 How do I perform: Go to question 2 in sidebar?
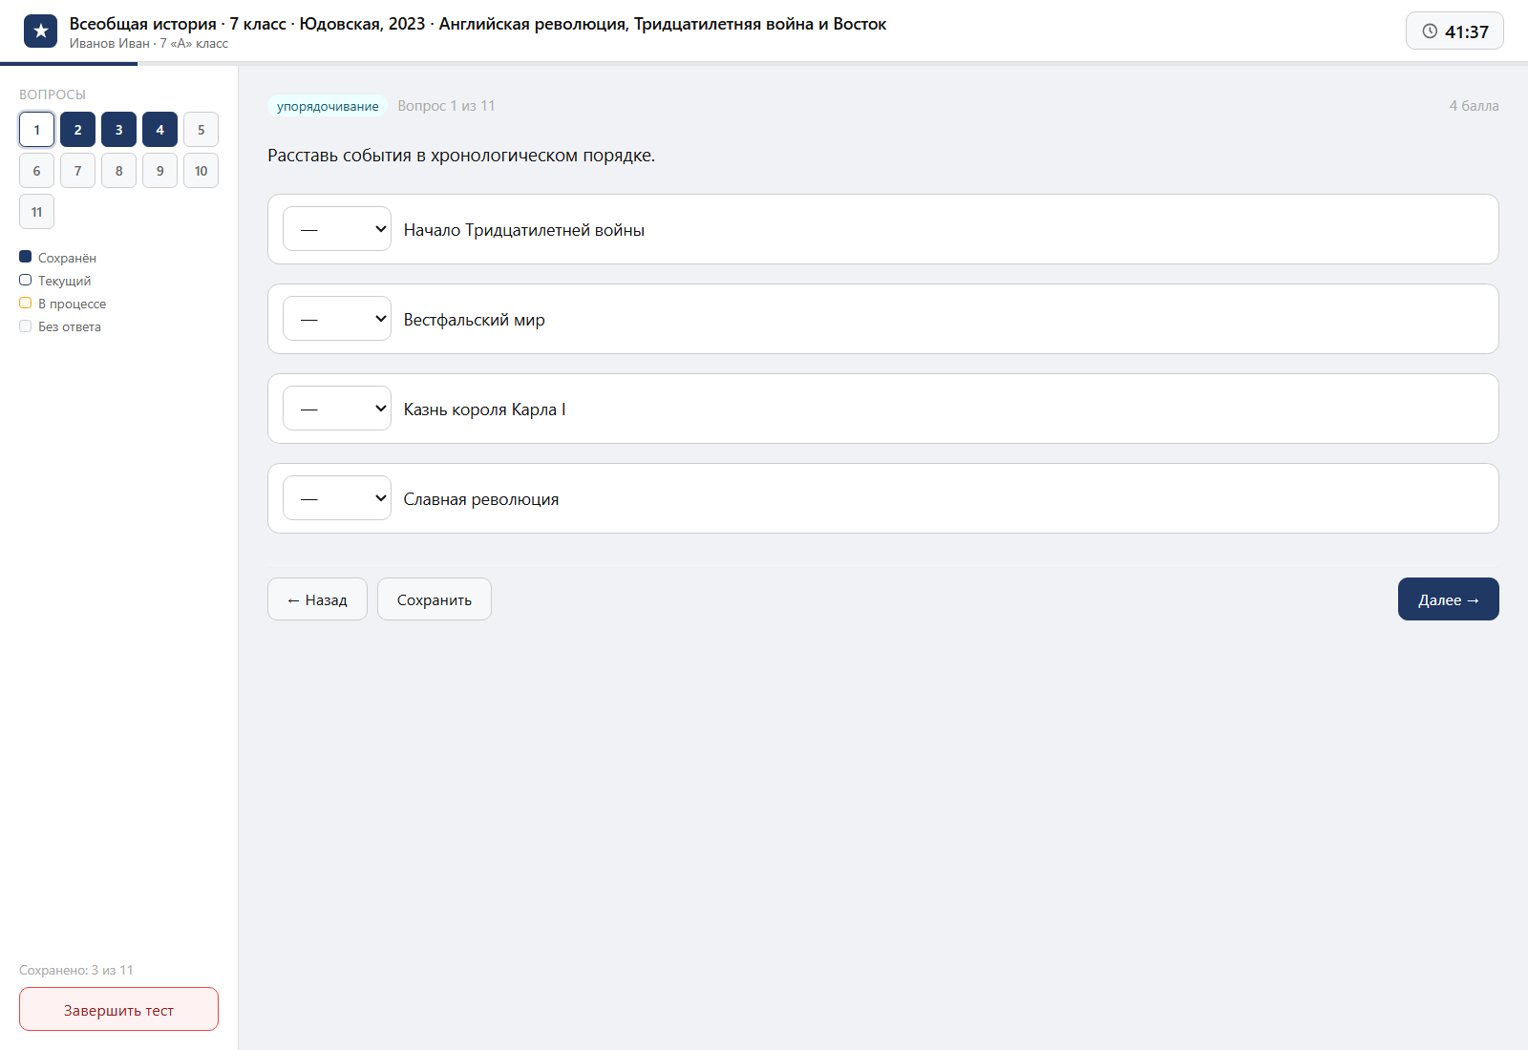click(77, 130)
